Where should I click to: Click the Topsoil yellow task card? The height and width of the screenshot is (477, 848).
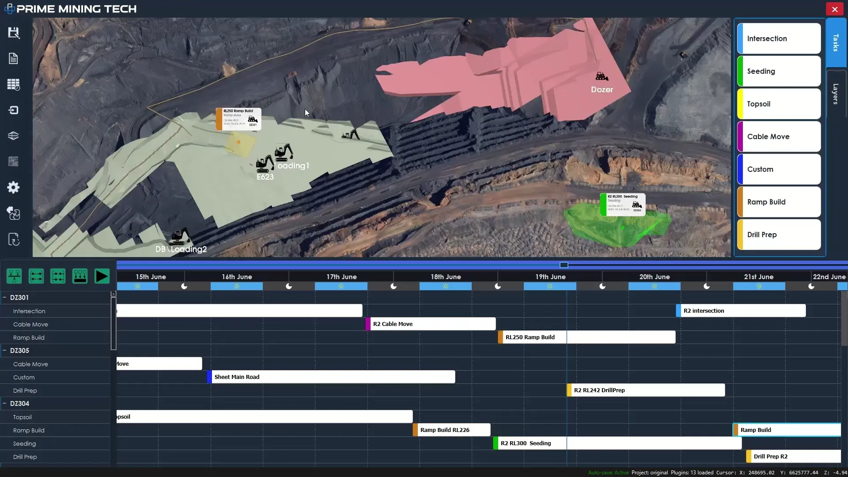pos(779,104)
